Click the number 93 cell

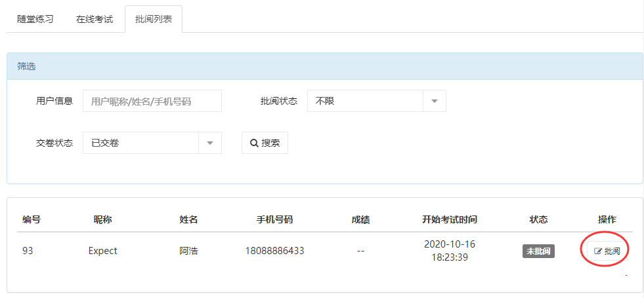coord(28,251)
